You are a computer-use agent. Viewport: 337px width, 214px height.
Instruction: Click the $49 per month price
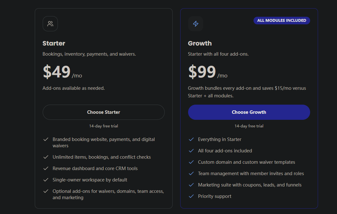[62, 72]
